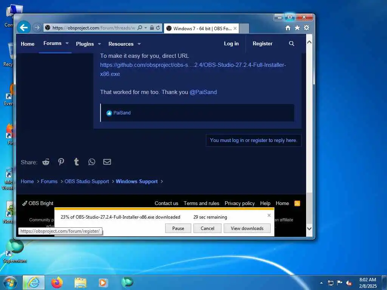This screenshot has width=387, height=290.
Task: Click the address bar URL field
Action: 94,28
